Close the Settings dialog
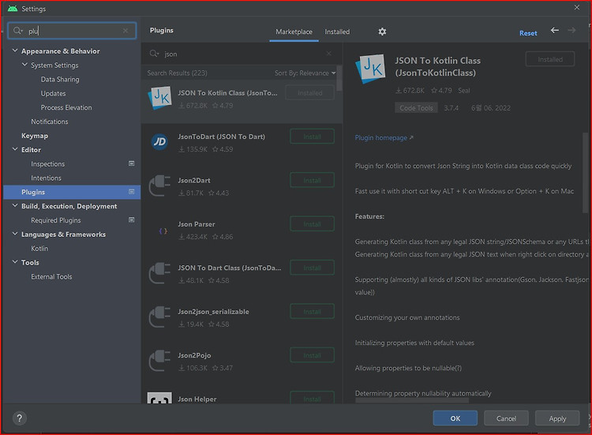This screenshot has width=592, height=435. pos(576,8)
